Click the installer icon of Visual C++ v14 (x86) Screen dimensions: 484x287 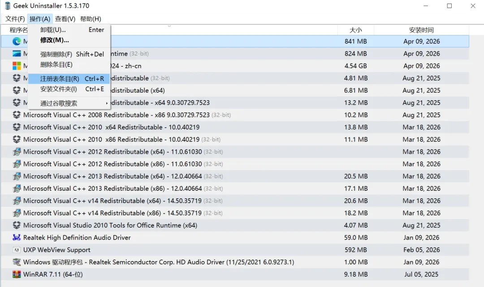tap(17, 213)
